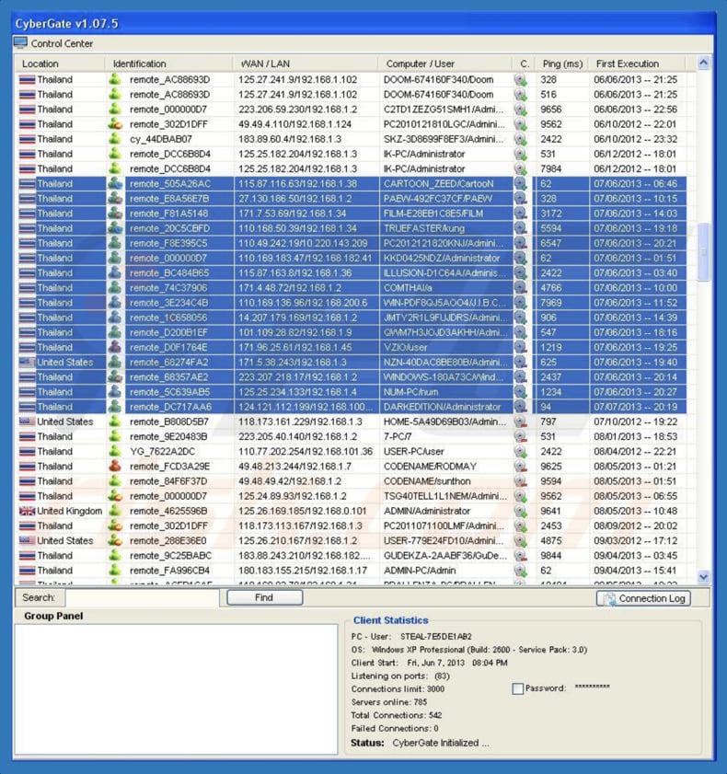Click the user icon for remote_288E36E0
727x774 pixels.
[115, 540]
